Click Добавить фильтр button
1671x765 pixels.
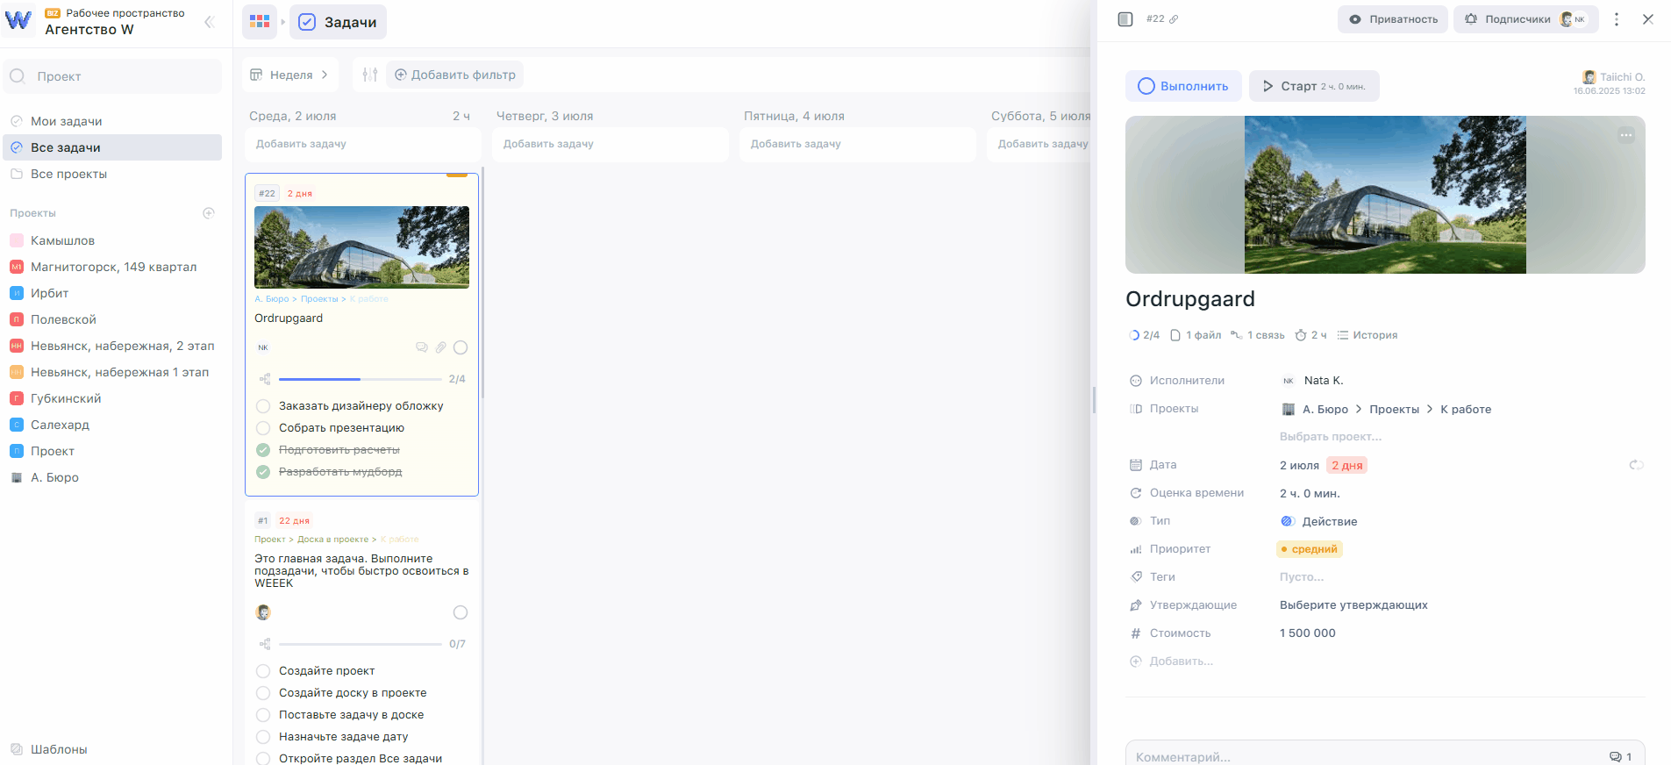click(x=454, y=75)
